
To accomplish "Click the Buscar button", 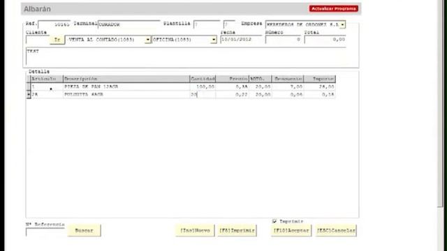I will pyautogui.click(x=84, y=230).
